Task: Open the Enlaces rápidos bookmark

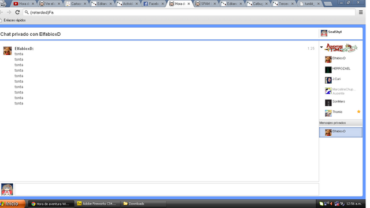Action: tap(13, 20)
